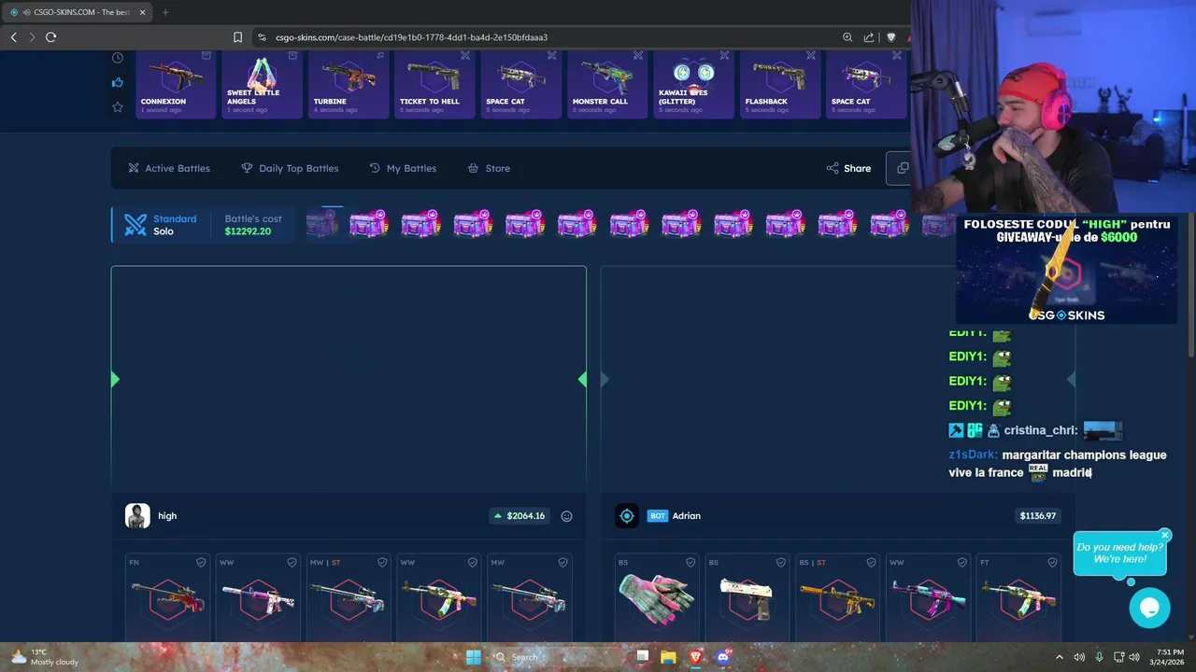
Task: Click the address bar share icon
Action: click(869, 37)
